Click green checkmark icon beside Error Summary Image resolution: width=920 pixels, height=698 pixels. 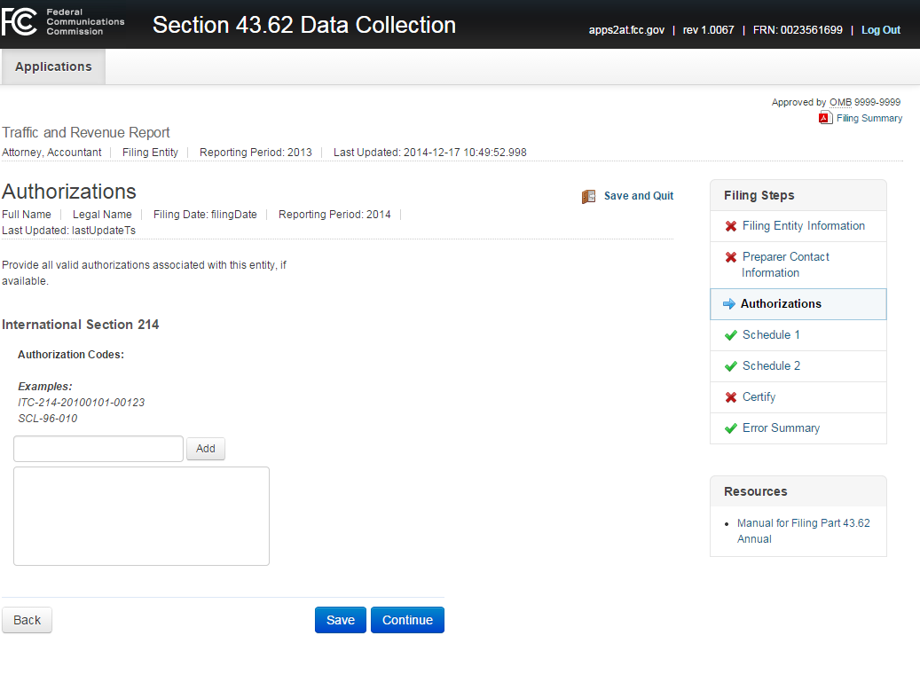coord(731,428)
